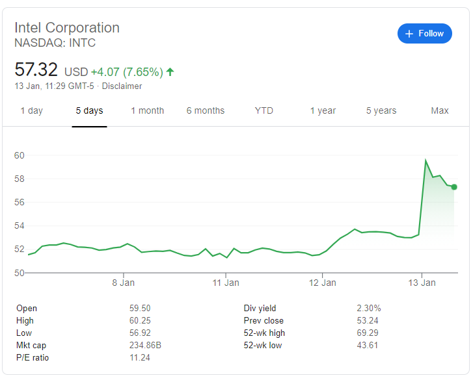The height and width of the screenshot is (382, 473).
Task: Click the Mkt cap label
Action: 31,345
